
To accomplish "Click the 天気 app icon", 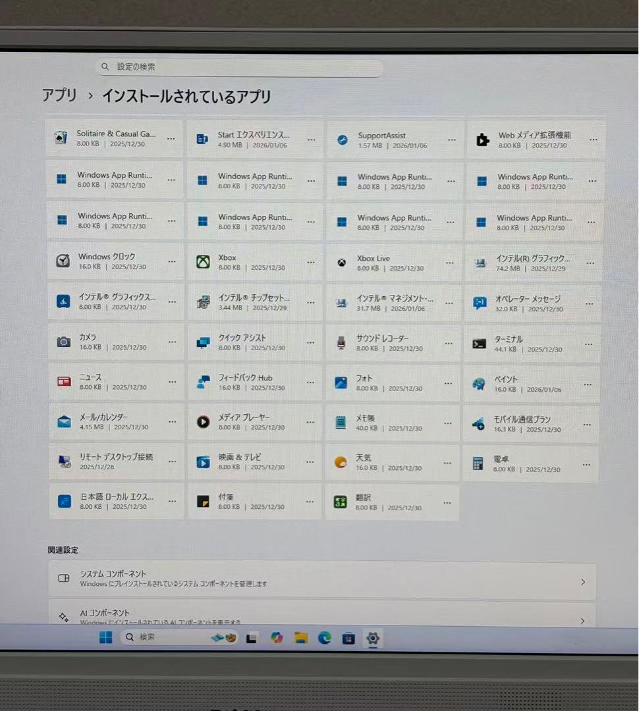I will coord(341,463).
